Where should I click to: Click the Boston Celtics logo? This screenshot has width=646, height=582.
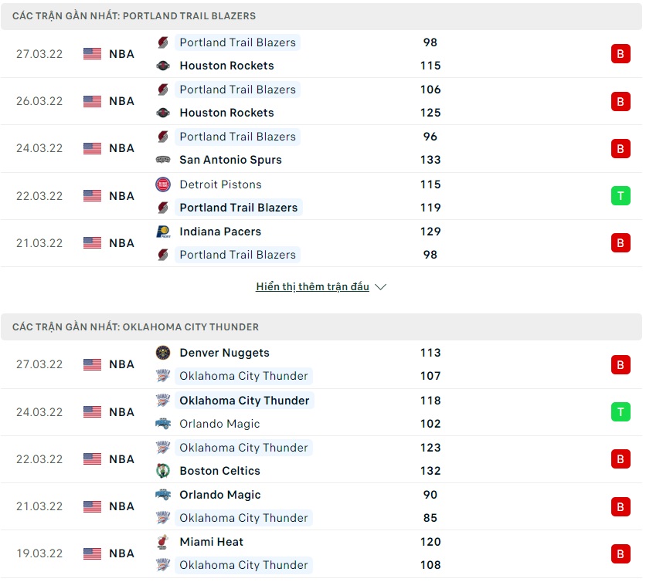[x=162, y=471]
